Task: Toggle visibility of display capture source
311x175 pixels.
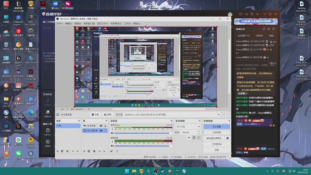Action: tap(101, 131)
